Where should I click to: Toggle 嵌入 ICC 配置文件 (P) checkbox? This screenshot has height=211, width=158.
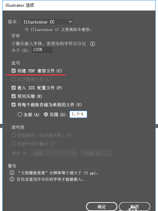[14, 88]
